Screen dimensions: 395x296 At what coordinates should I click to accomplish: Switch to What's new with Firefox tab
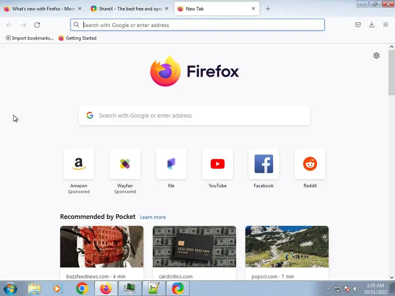(x=43, y=8)
